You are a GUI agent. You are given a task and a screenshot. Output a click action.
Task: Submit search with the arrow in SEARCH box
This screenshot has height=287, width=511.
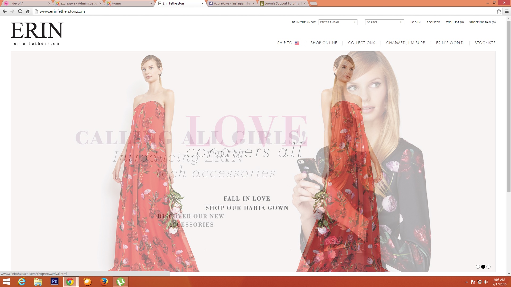pos(401,22)
